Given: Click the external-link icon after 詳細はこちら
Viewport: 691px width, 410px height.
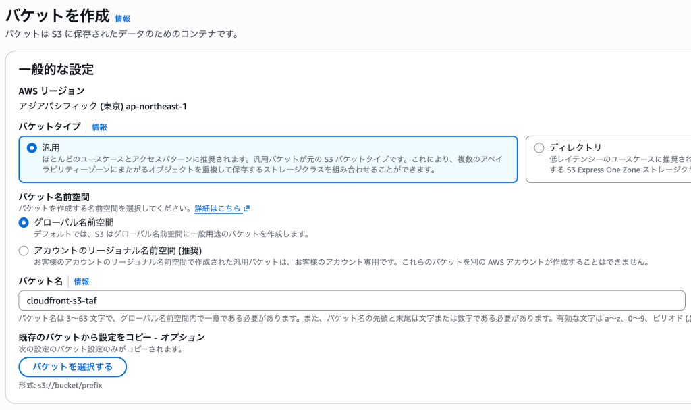Looking at the screenshot, I should click(x=247, y=208).
